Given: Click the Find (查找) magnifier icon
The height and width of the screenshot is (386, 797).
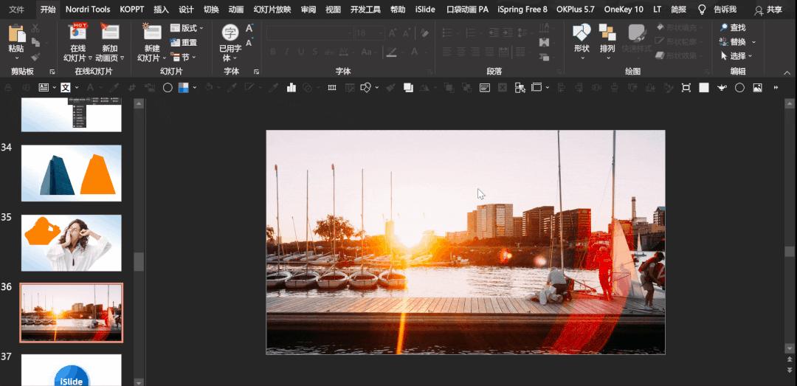Looking at the screenshot, I should pos(725,27).
